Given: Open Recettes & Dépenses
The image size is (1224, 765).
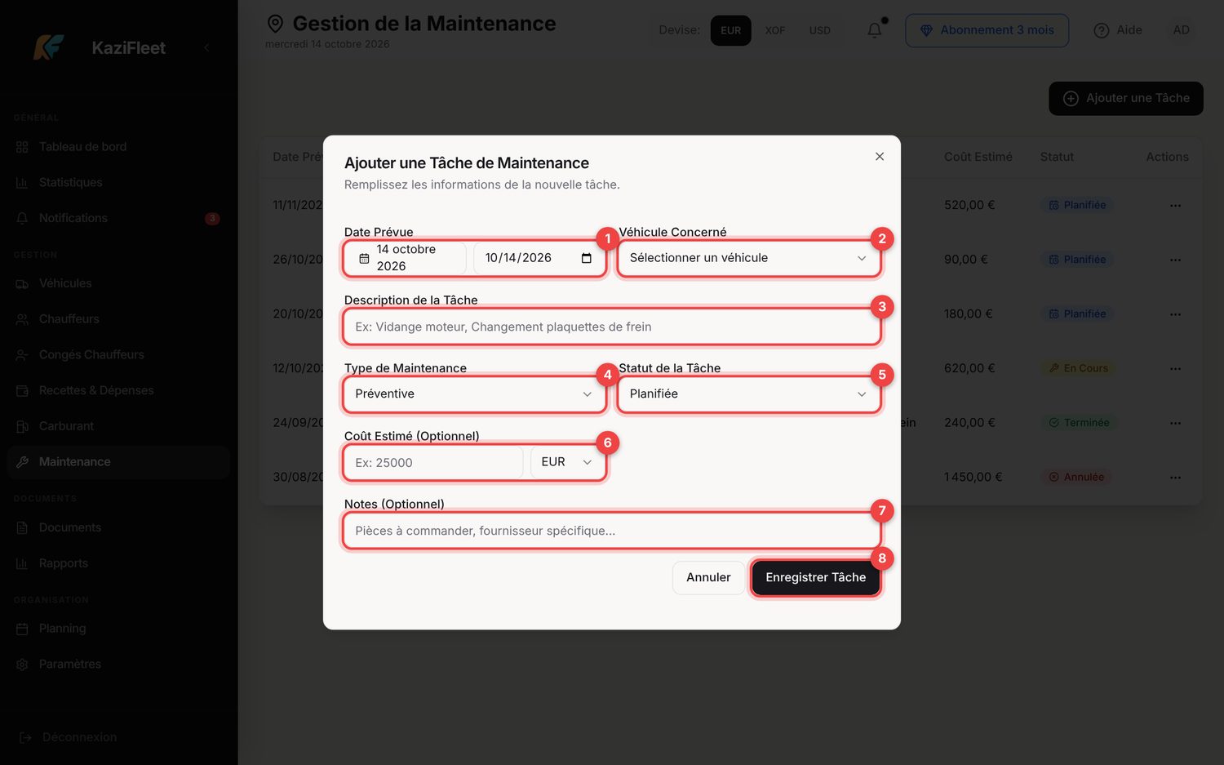Looking at the screenshot, I should (x=118, y=390).
